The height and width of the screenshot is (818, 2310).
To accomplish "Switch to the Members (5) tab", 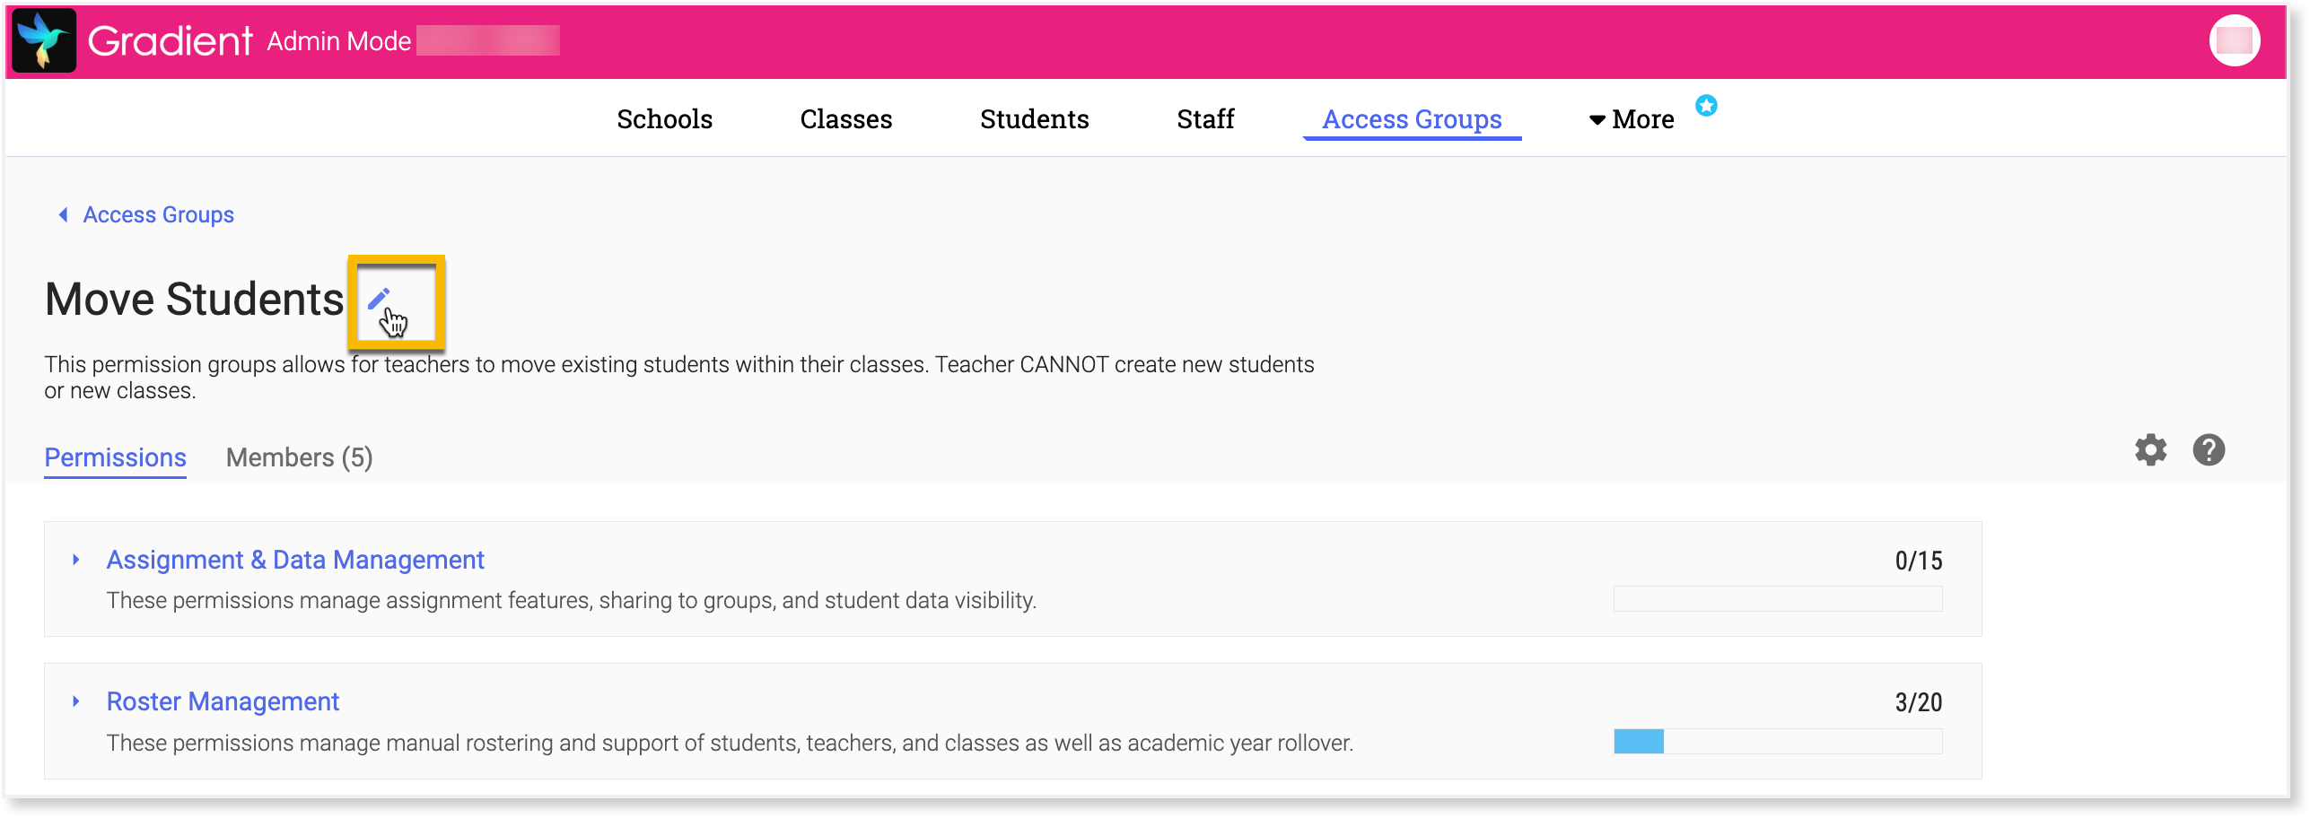I will point(299,457).
